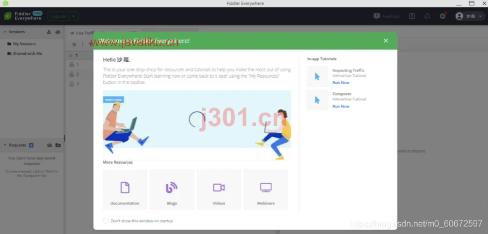Check Don't show this window on startup
This screenshot has height=234, width=488.
point(106,221)
